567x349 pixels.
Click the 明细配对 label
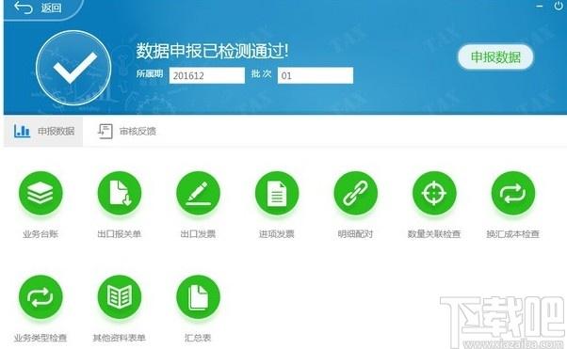pos(355,234)
